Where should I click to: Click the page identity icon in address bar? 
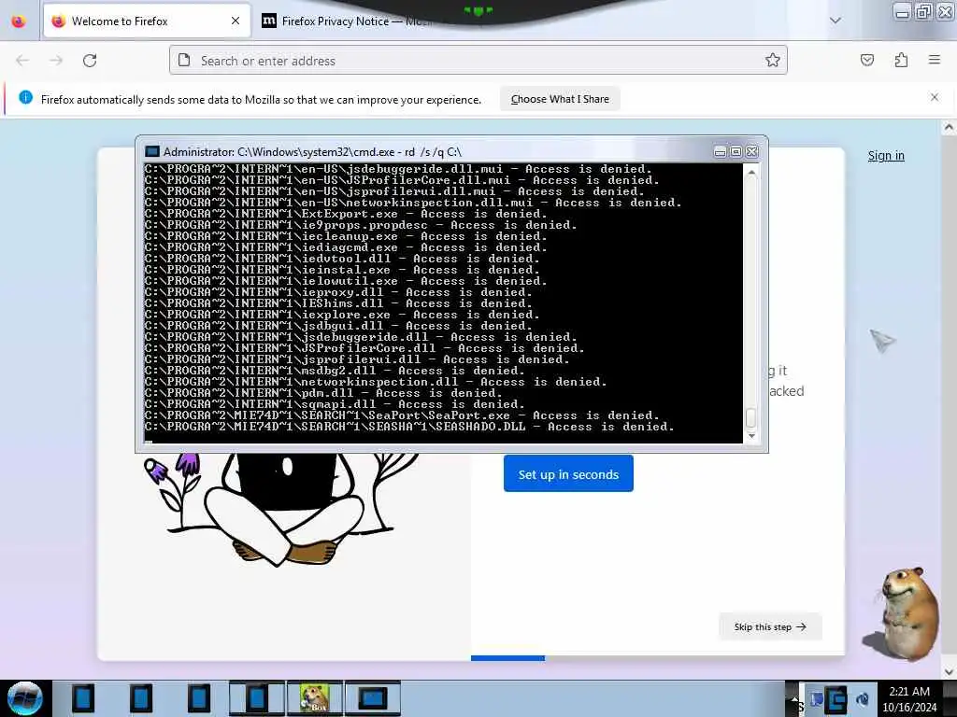click(x=184, y=61)
